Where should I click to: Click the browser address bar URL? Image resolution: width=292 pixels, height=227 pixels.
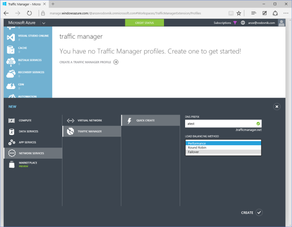(x=125, y=13)
